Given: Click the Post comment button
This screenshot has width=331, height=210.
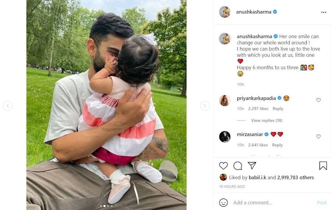Looking at the screenshot, I should (x=322, y=203).
